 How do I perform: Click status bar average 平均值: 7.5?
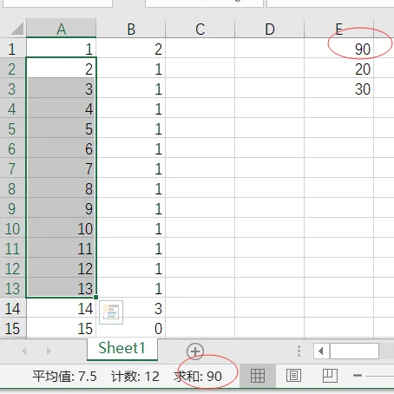click(x=64, y=376)
